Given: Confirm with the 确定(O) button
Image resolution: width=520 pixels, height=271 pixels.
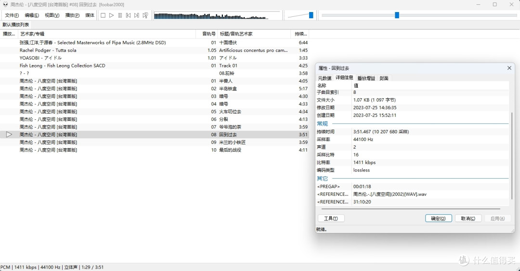Looking at the screenshot, I should coord(439,218).
